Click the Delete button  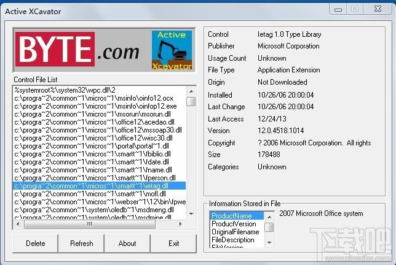pyautogui.click(x=36, y=244)
